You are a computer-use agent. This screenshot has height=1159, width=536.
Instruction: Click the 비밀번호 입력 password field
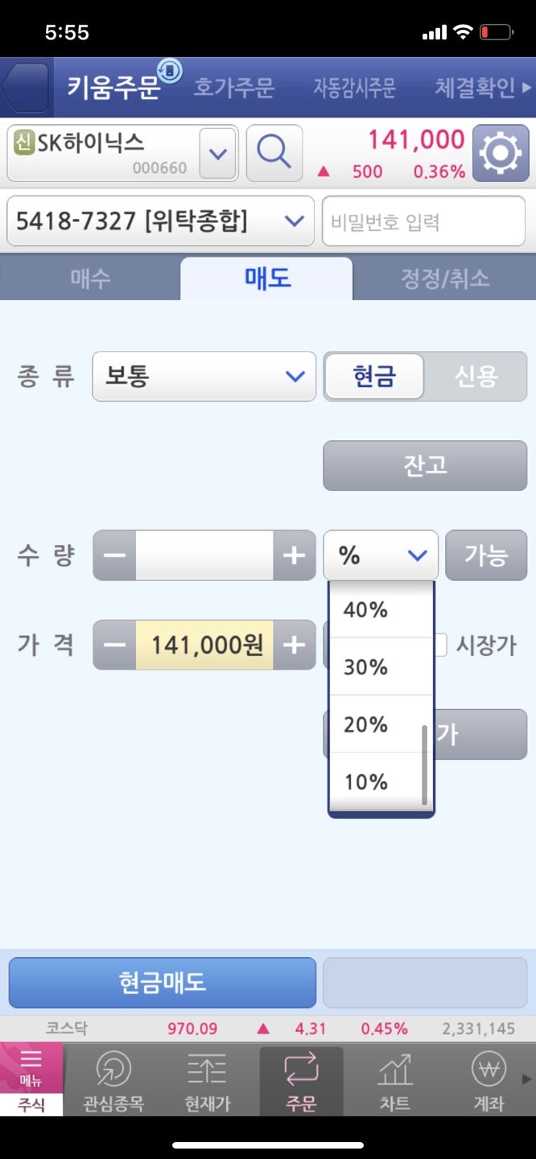click(424, 220)
